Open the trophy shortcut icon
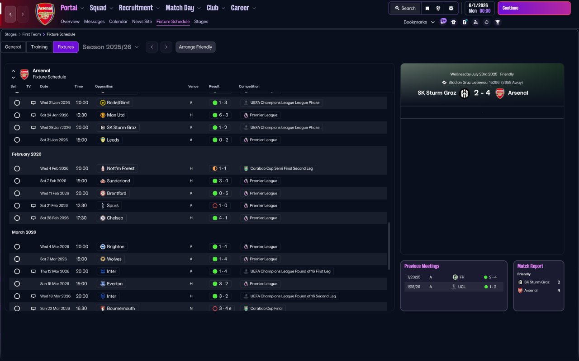The width and height of the screenshot is (579, 361). (498, 22)
